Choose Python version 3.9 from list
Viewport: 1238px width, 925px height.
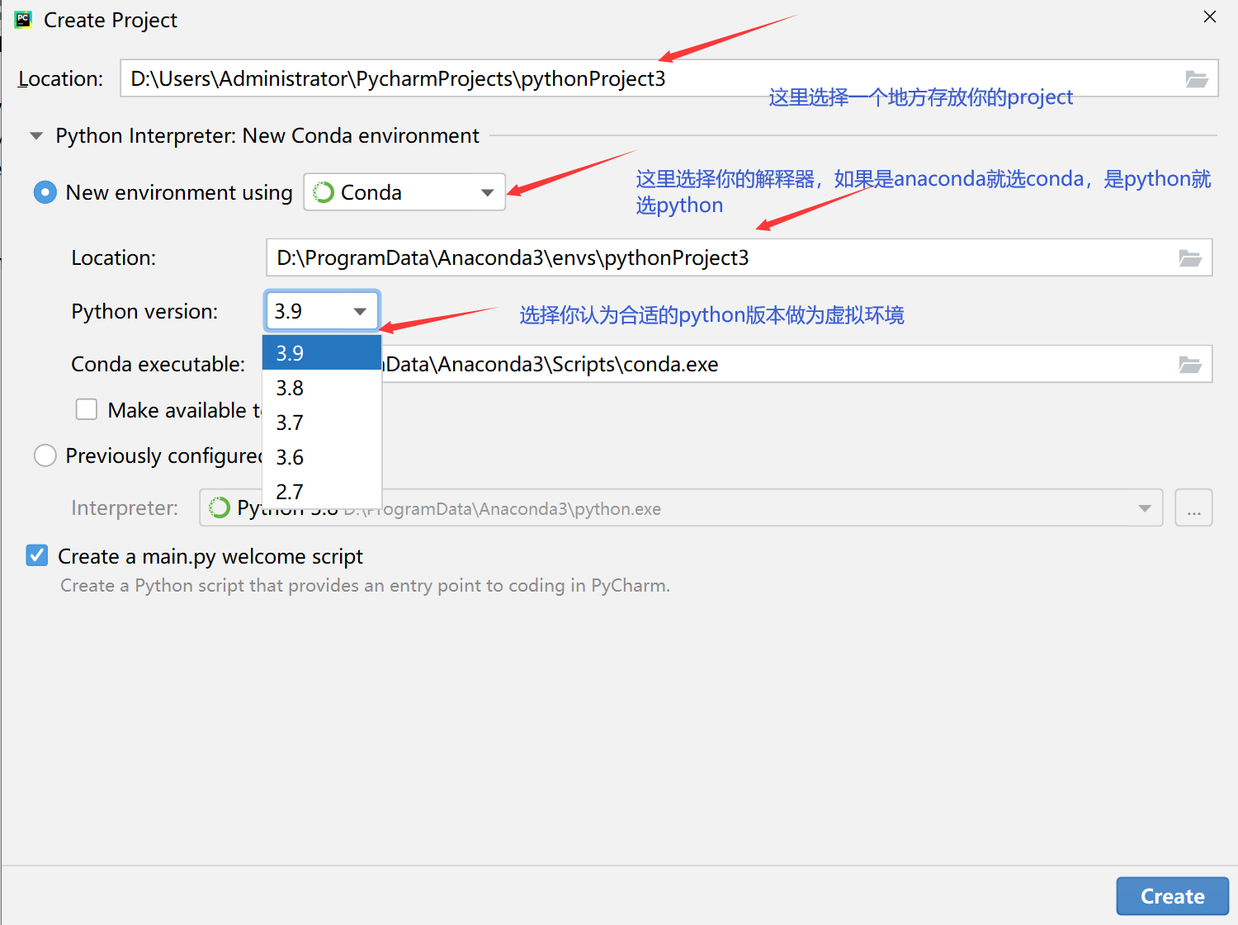[322, 353]
